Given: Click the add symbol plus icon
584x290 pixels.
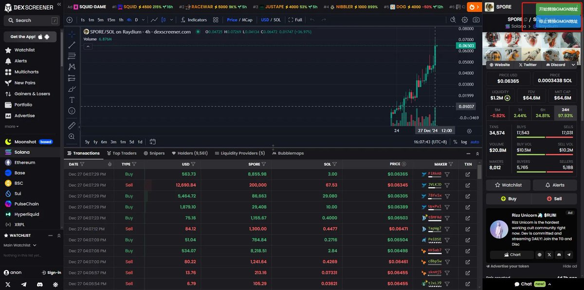Looking at the screenshot, I should 70,20.
